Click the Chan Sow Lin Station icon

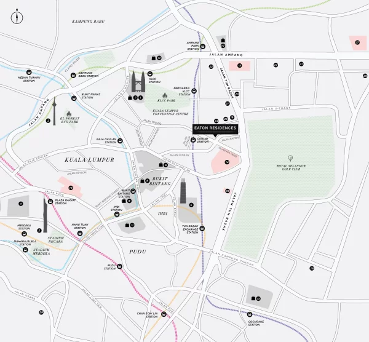[164, 314]
